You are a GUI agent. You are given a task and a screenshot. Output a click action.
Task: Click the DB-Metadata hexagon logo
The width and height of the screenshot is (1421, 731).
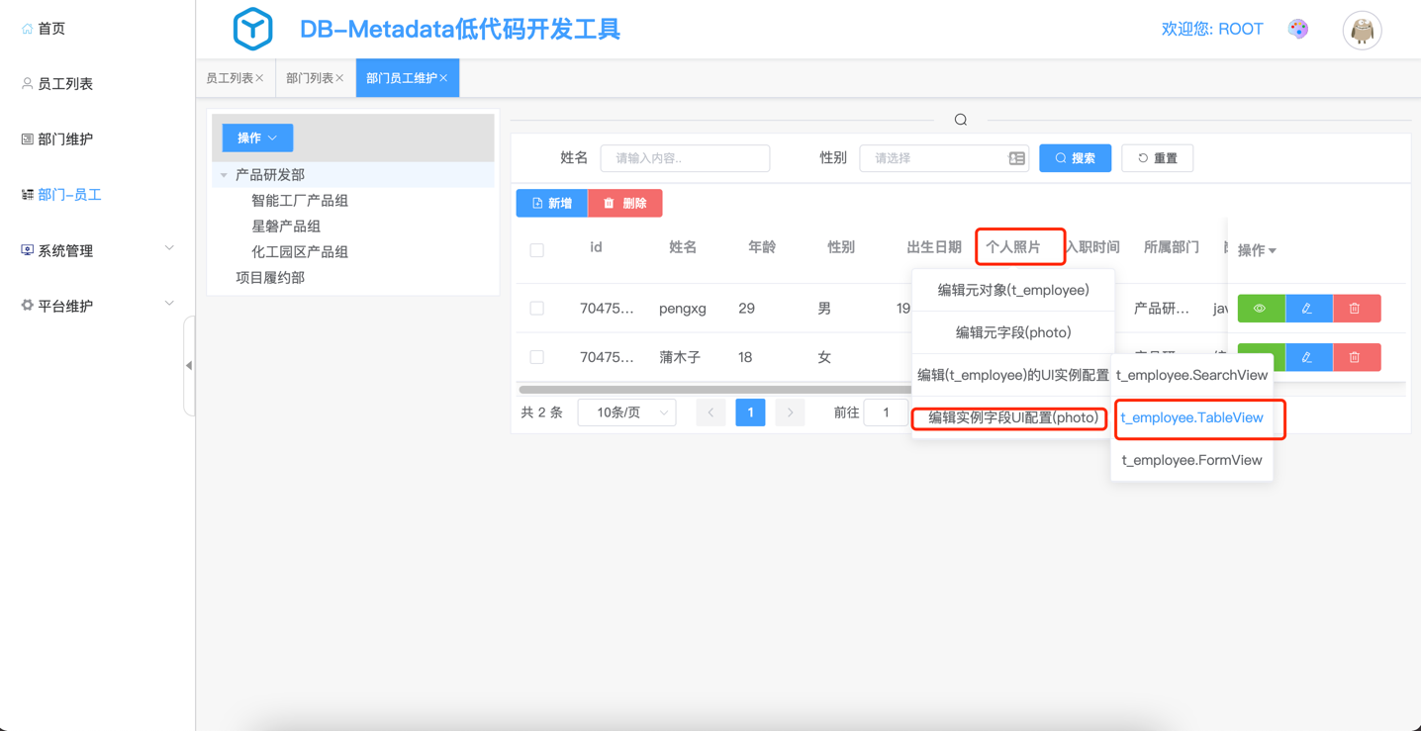252,29
